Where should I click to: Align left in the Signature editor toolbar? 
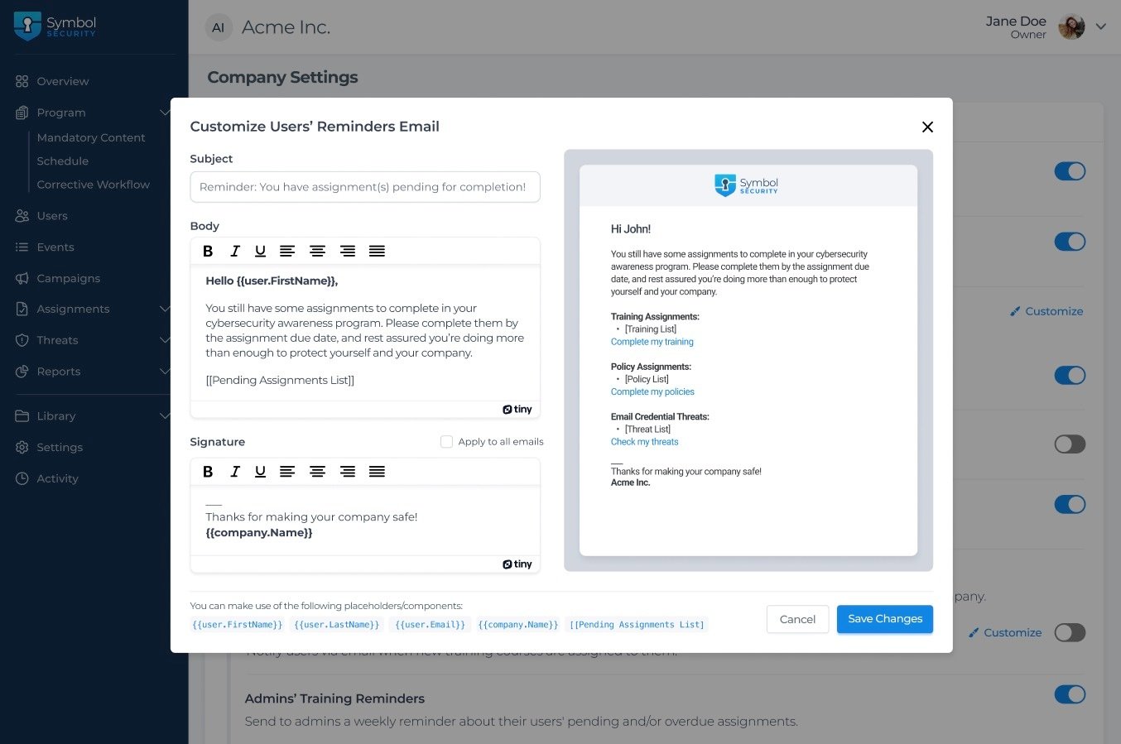pos(287,472)
